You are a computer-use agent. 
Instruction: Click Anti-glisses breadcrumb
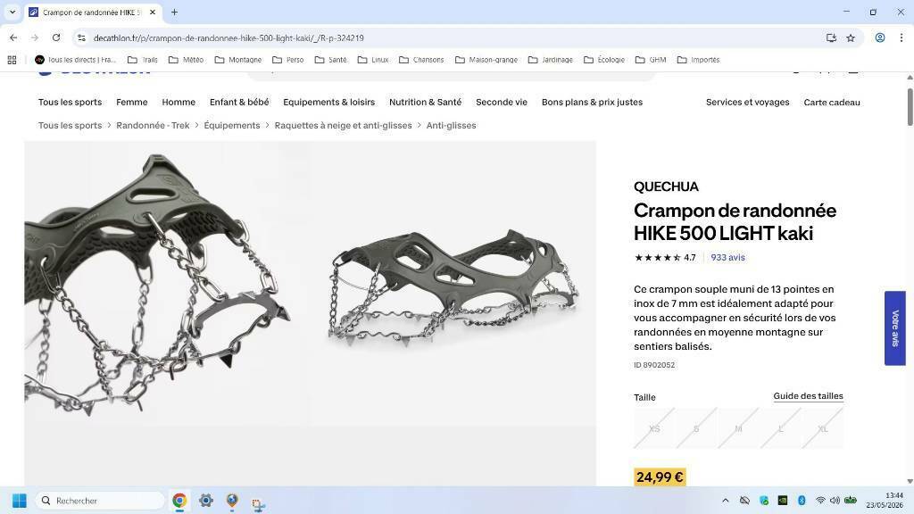coord(451,125)
